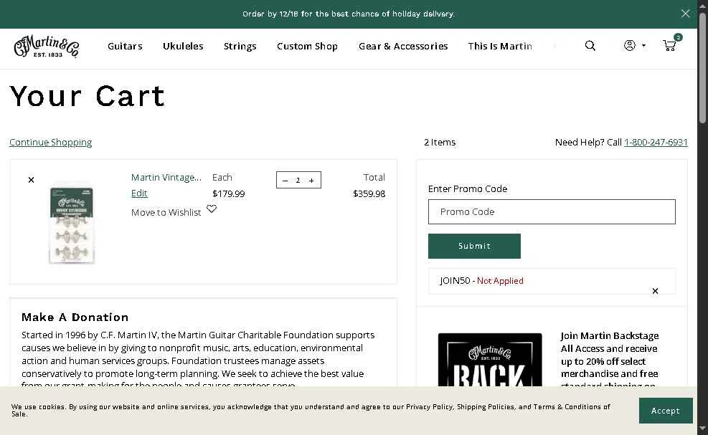
Task: Click the Martin Backstage promo image
Action: [x=489, y=360]
